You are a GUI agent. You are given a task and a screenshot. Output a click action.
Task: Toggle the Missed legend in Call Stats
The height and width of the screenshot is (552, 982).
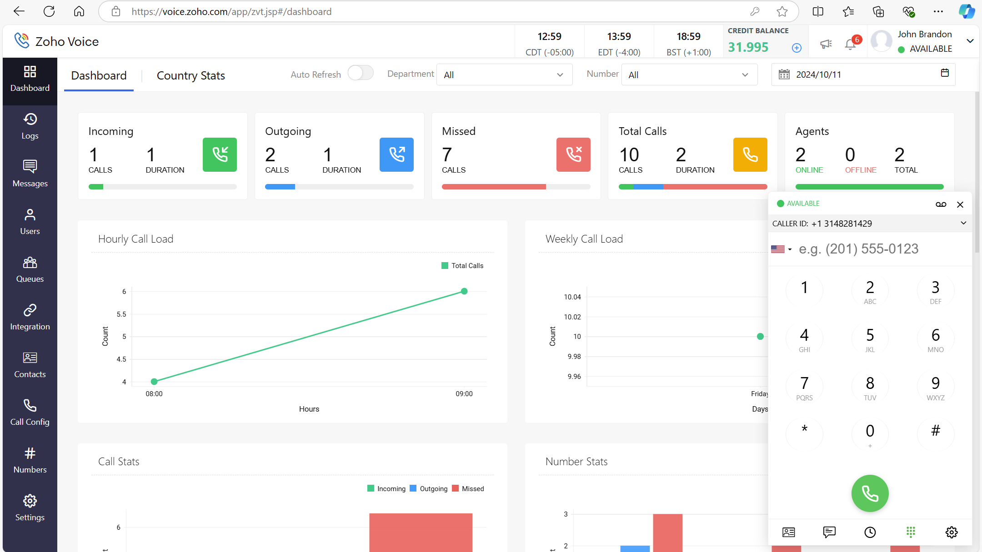click(x=468, y=488)
